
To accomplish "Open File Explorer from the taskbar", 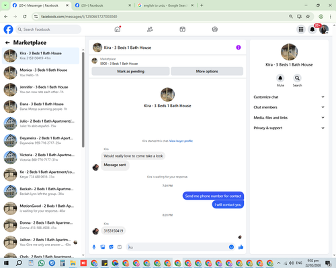I will (x=73, y=263).
